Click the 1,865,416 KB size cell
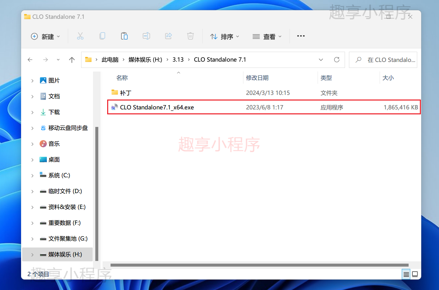The image size is (439, 290). pyautogui.click(x=401, y=107)
